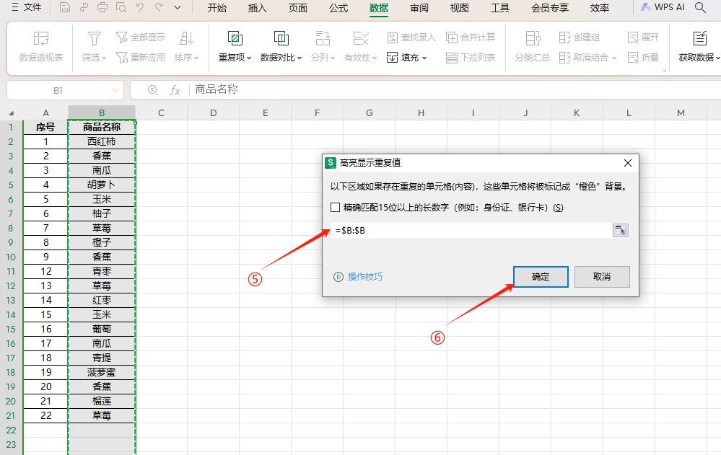Open the 公式 (Formulas) ribbon tab
The height and width of the screenshot is (455, 721).
pos(338,9)
